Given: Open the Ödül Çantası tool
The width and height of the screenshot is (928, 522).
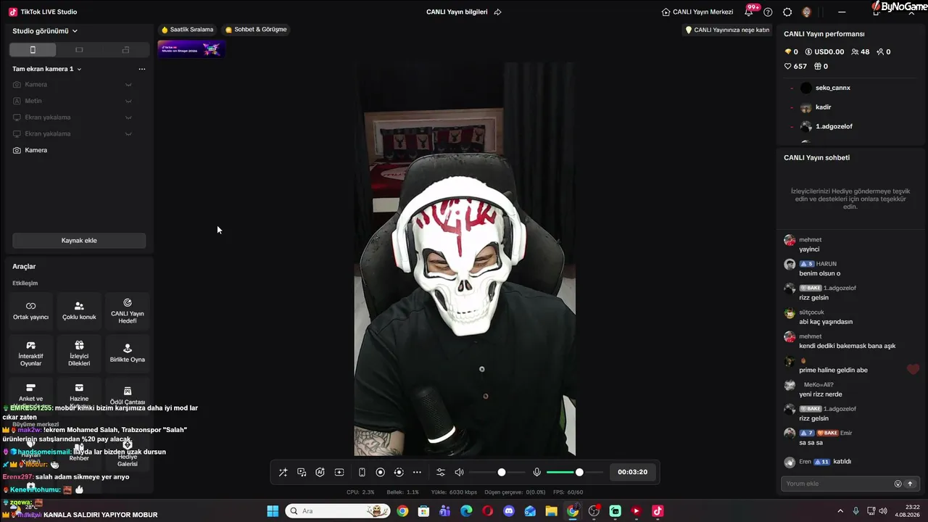Looking at the screenshot, I should coord(128,396).
